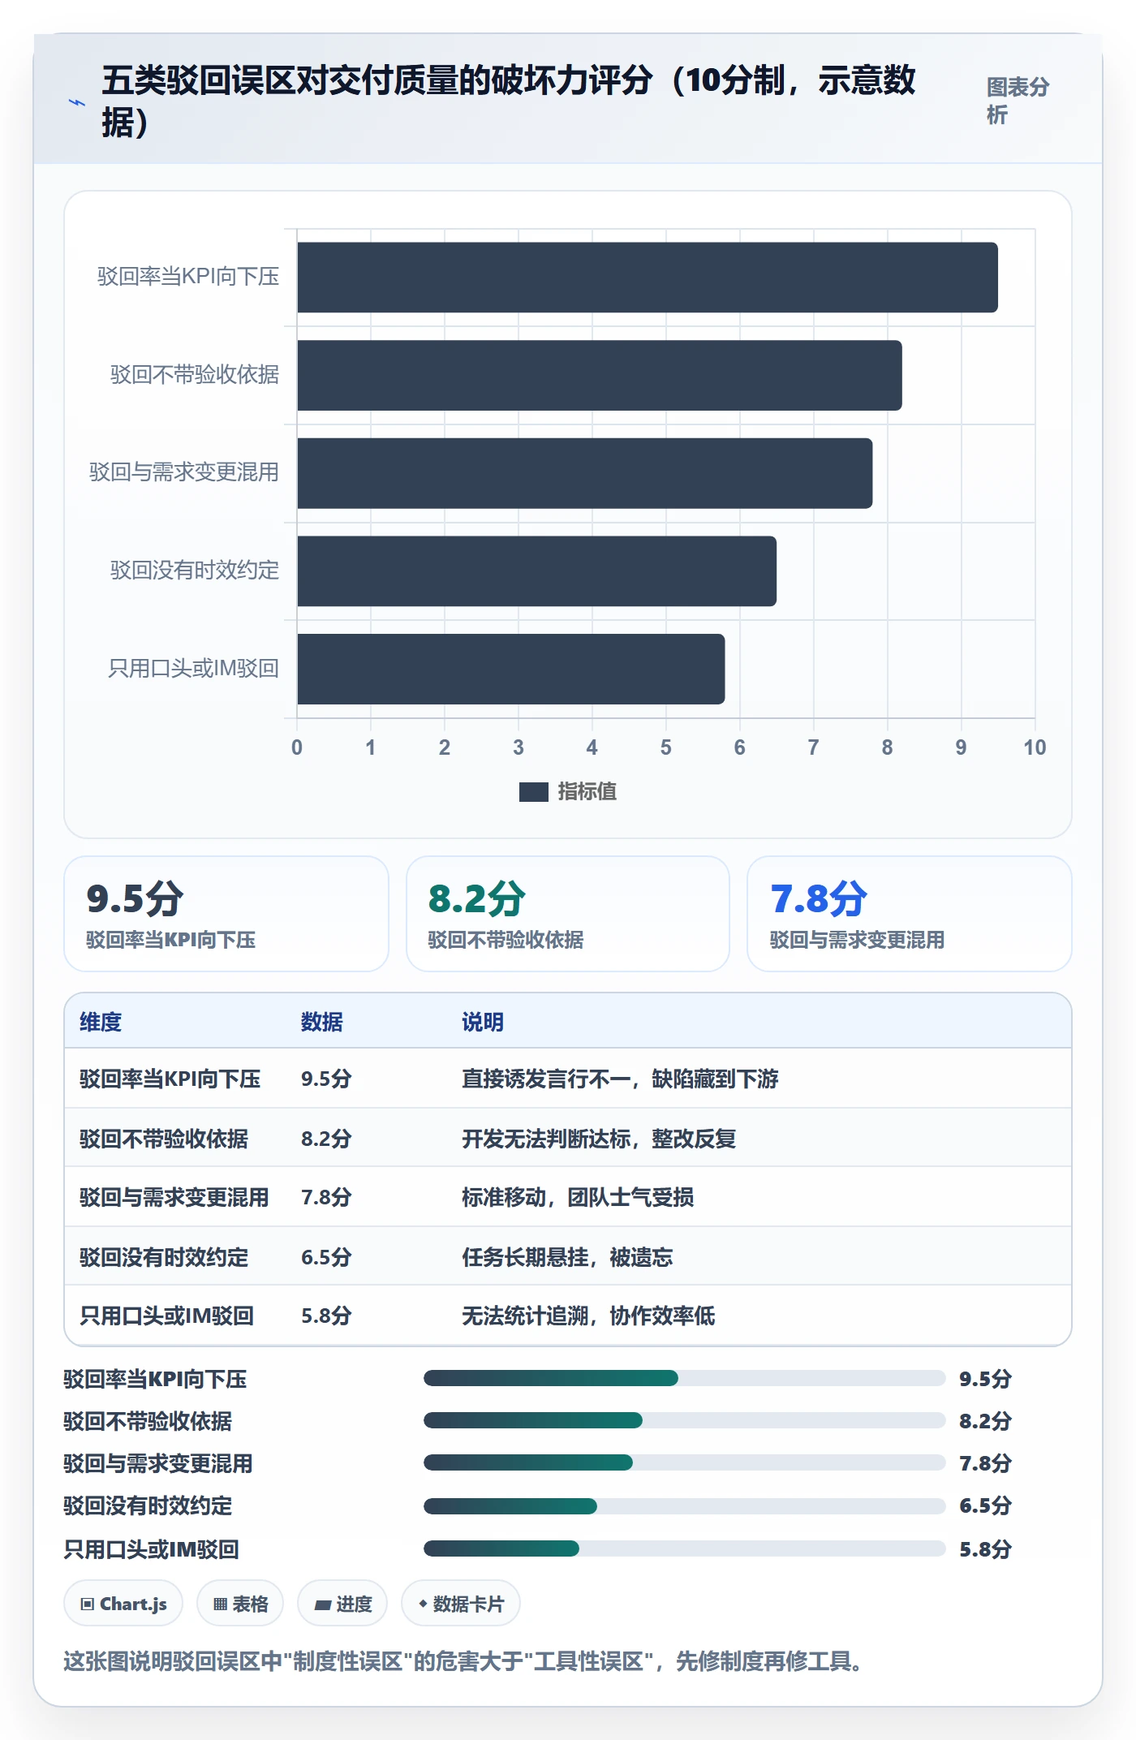Image resolution: width=1136 pixels, height=1740 pixels.
Task: Click the 说明 column header
Action: pos(483,1022)
